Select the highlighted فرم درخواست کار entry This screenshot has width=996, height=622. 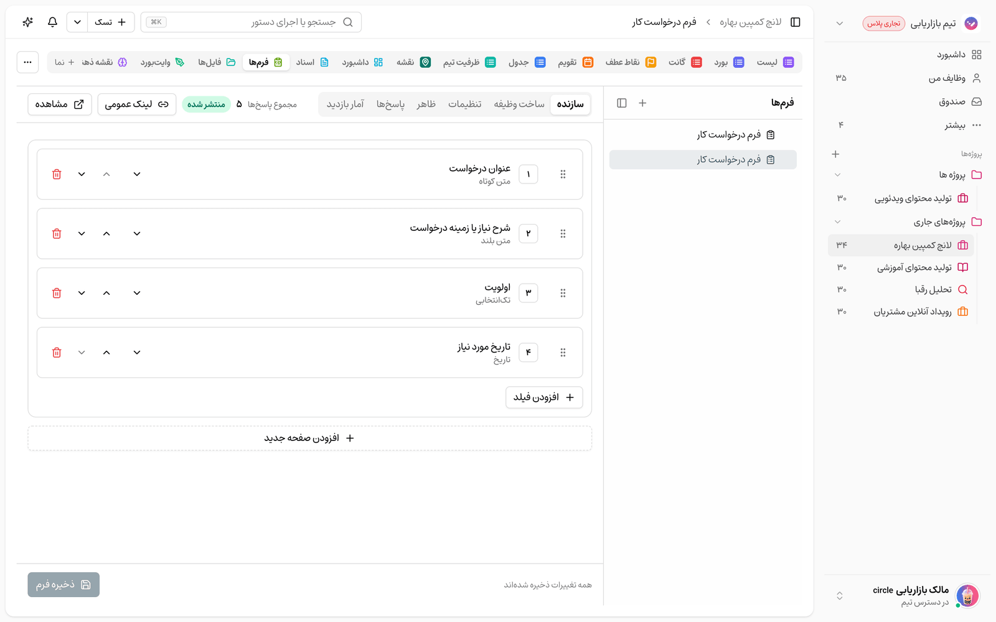(x=703, y=160)
